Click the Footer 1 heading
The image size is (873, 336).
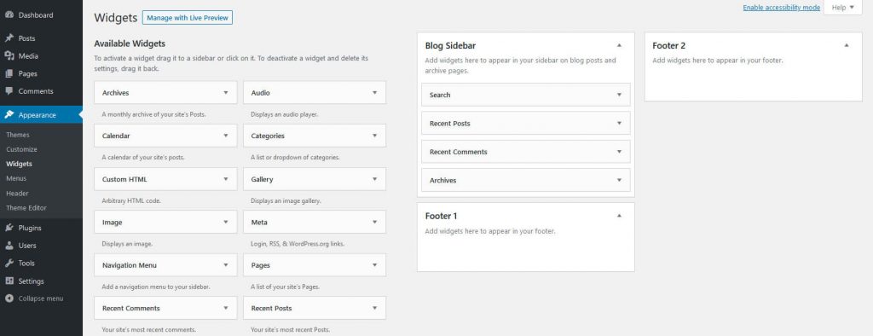point(441,216)
